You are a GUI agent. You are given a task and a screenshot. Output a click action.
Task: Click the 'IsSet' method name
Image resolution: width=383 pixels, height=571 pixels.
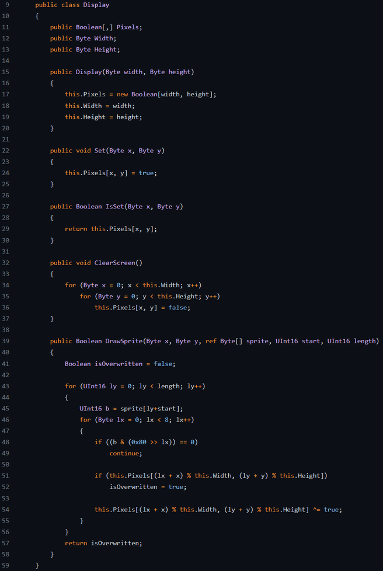pyautogui.click(x=114, y=207)
